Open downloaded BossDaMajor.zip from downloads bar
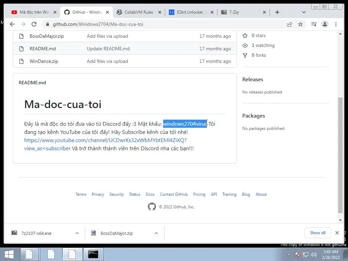Screen dimensions: 348x261 (117, 233)
